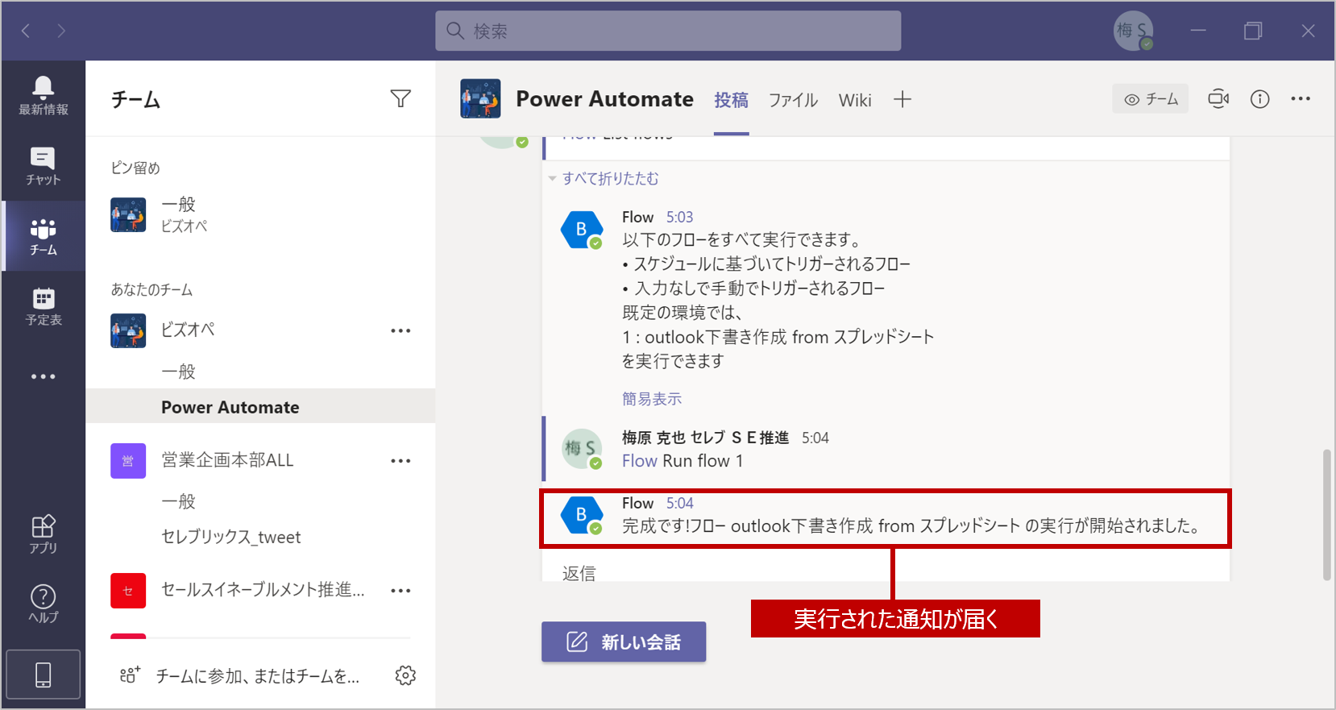
Task: Open ヘルプ in the left rail
Action: coord(43,604)
